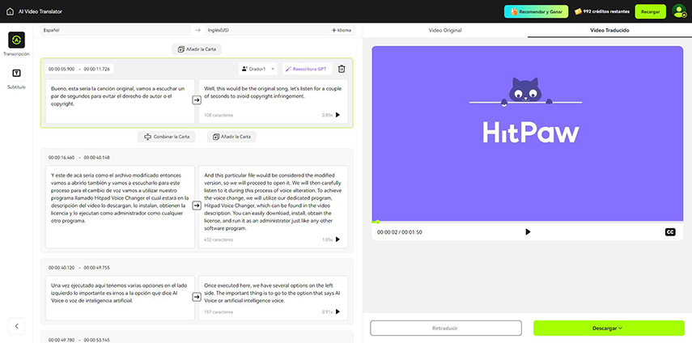
Task: Collapse the left sidebar with back arrow
Action: (x=17, y=325)
